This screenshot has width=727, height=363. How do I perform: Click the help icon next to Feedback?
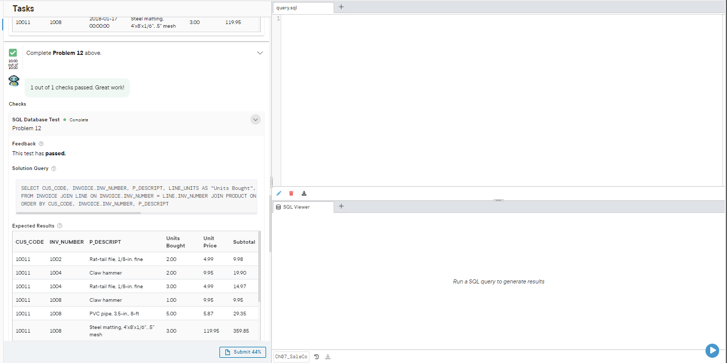pyautogui.click(x=41, y=144)
